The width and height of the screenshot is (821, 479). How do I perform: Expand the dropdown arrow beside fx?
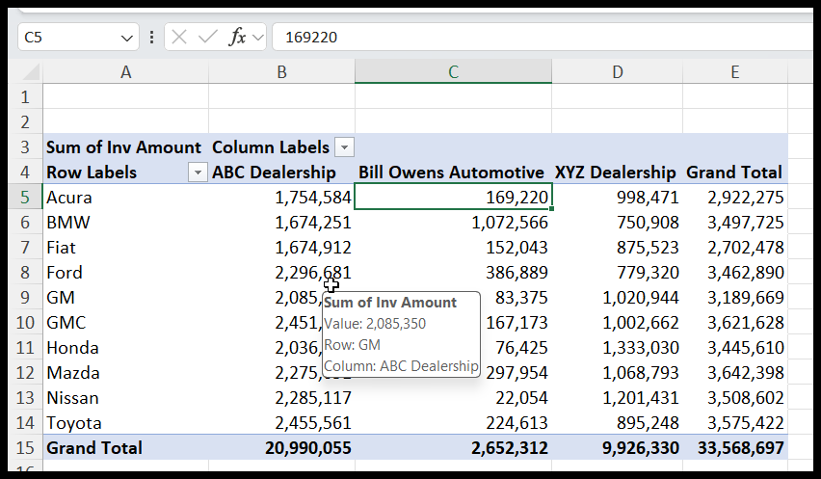point(257,38)
